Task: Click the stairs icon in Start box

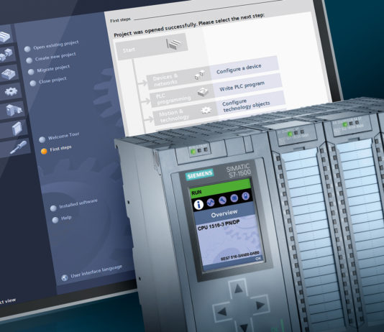Action: [x=174, y=44]
